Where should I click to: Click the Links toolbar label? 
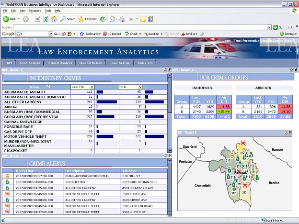coord(290,27)
